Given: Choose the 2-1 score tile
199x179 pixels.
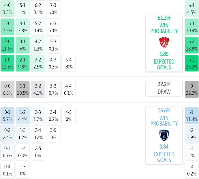Looking at the screenshot, I should point(22,64).
